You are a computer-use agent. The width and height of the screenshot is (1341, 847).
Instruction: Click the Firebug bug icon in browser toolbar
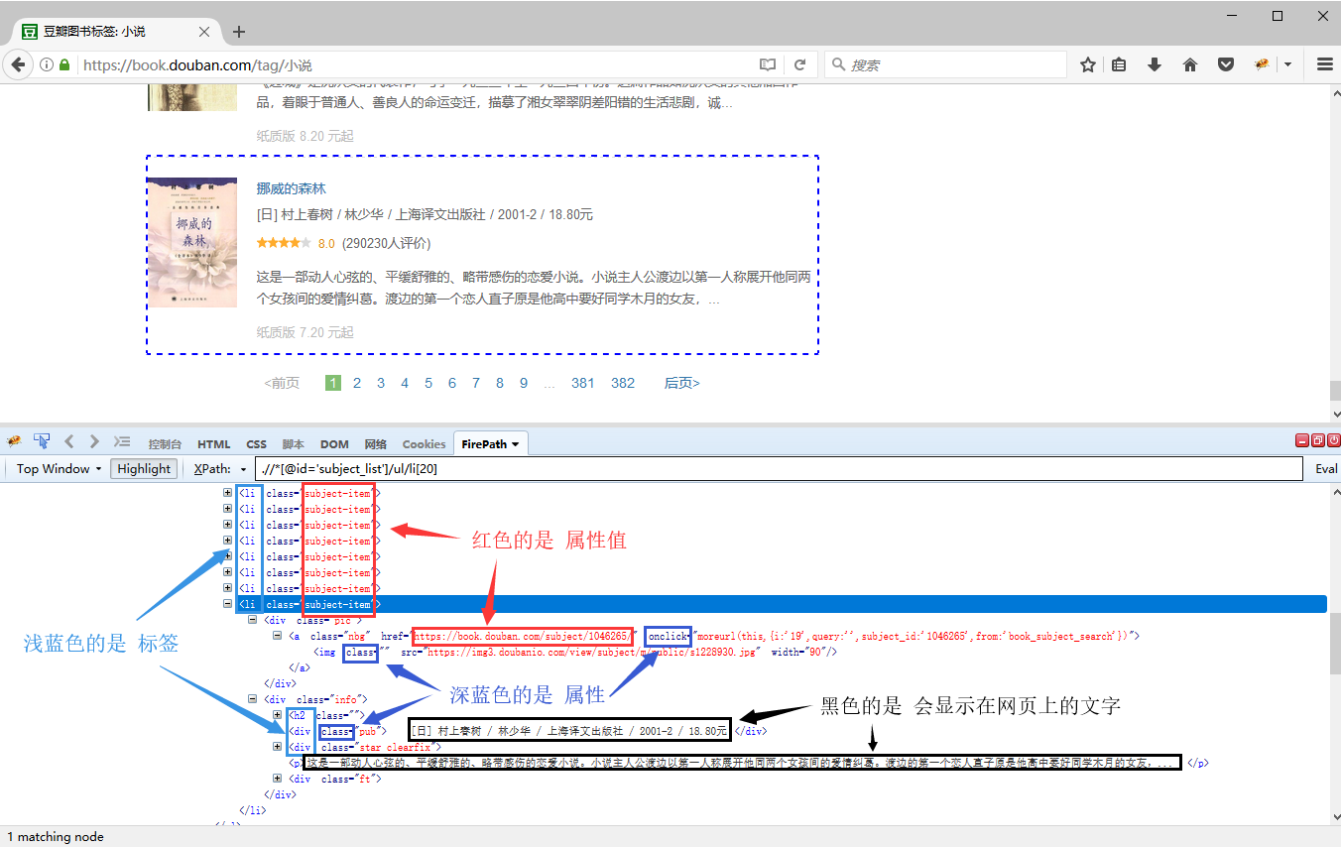click(1262, 64)
